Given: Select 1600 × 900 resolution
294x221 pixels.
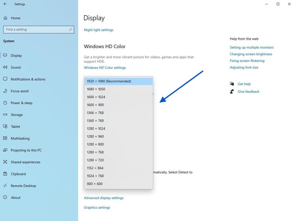Looking at the screenshot, I should tap(118, 105).
